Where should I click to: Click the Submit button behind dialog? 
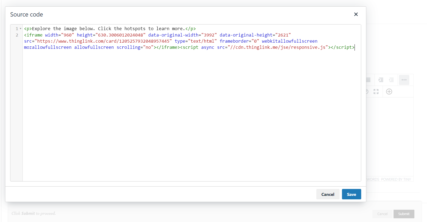(404, 214)
